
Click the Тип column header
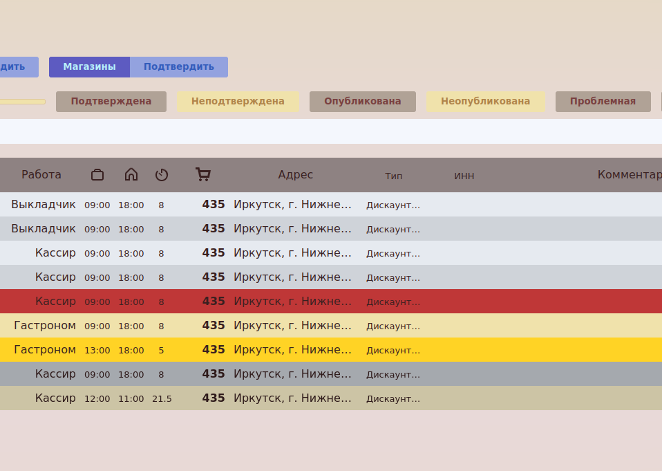point(393,176)
